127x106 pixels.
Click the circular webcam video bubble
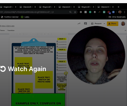96,55
